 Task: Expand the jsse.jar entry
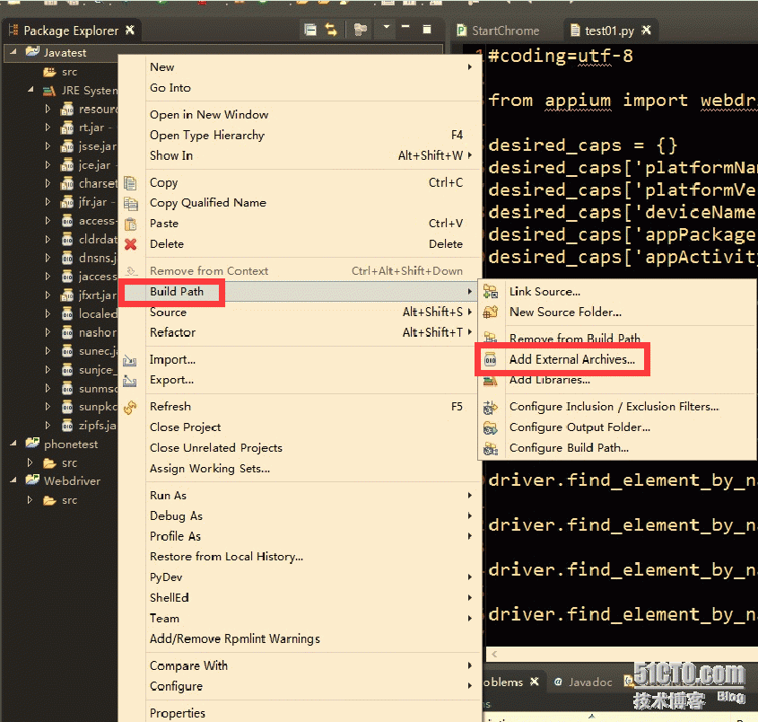tap(48, 145)
